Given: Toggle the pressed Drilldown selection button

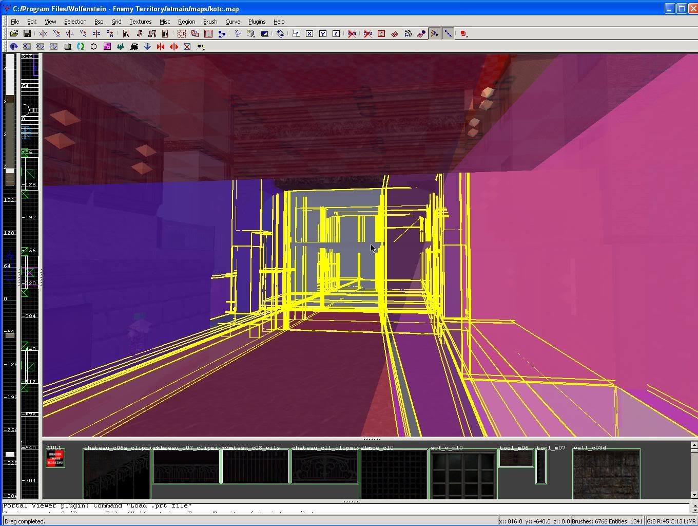Looking at the screenshot, I should click(x=448, y=33).
